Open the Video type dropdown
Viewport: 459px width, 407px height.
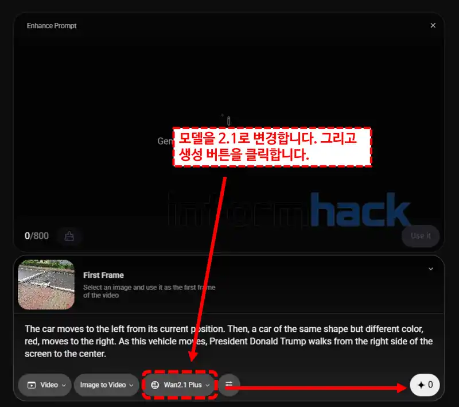tap(44, 385)
